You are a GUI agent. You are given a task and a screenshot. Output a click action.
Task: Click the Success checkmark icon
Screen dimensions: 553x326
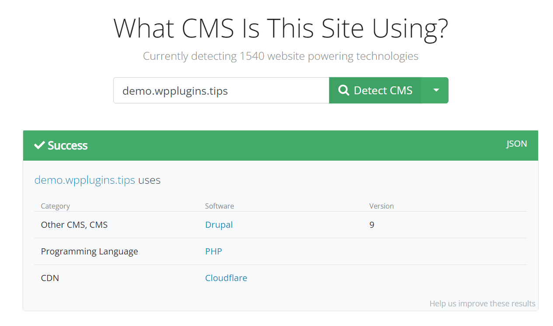[x=39, y=145]
